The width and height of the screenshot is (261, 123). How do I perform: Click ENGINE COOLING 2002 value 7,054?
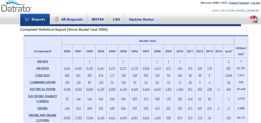tap(90, 118)
